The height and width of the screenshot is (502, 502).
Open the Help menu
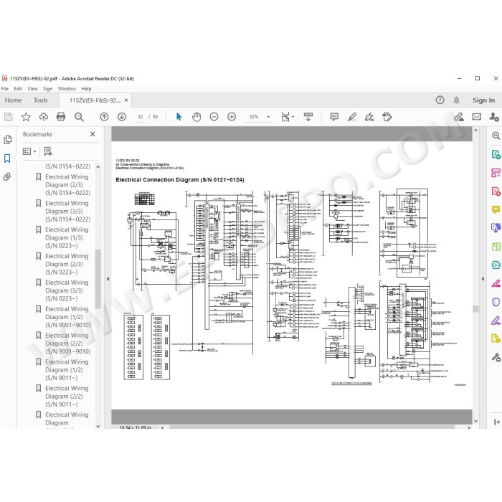[86, 89]
